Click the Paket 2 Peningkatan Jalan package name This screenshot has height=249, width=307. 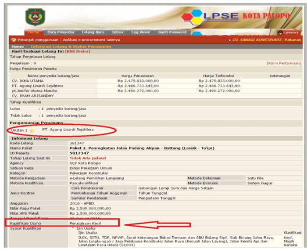point(142,148)
